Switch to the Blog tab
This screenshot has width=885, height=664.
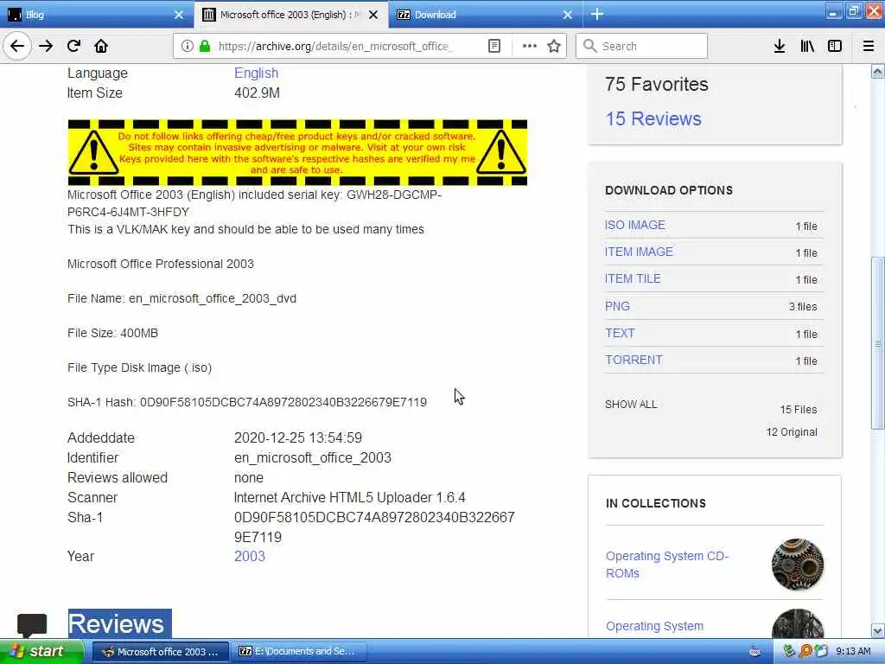pyautogui.click(x=96, y=15)
